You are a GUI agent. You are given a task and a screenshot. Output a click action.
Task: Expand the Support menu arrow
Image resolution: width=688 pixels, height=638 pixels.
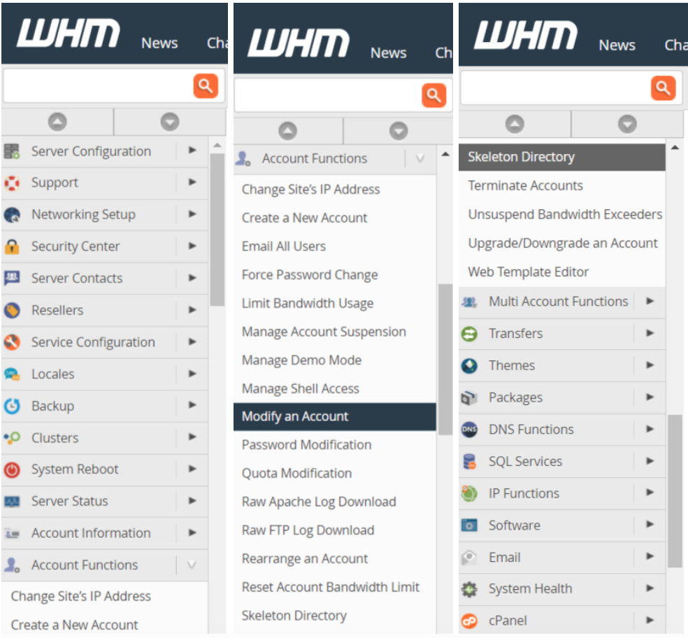[192, 182]
